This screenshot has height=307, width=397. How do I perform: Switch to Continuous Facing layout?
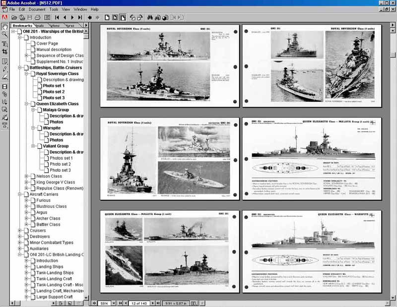click(x=123, y=17)
